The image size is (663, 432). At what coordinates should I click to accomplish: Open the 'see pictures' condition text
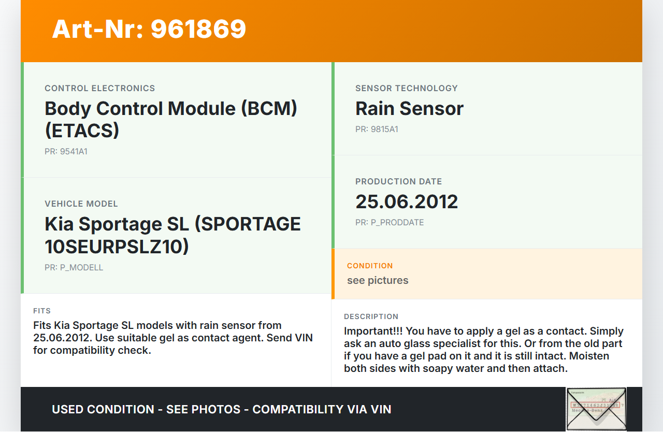tap(378, 280)
